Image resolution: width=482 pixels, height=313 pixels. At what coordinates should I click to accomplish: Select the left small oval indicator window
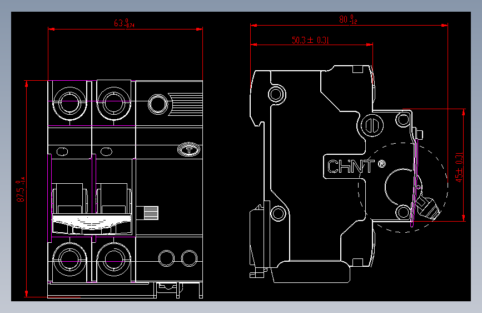tap(62, 151)
